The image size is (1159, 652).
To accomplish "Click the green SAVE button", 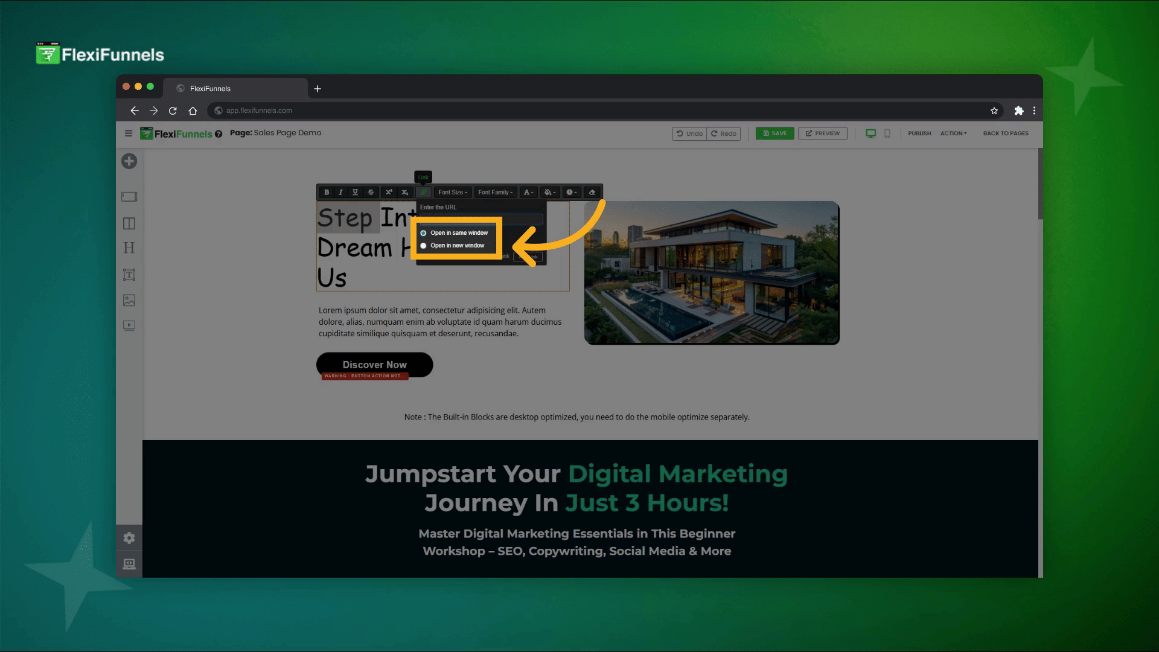I will click(774, 133).
